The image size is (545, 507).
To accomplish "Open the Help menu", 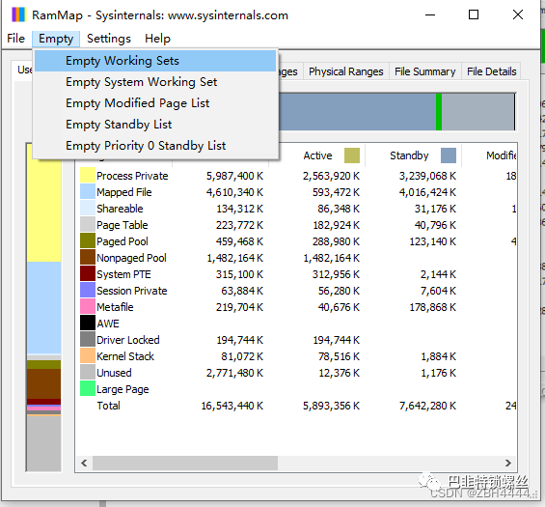I will click(157, 39).
